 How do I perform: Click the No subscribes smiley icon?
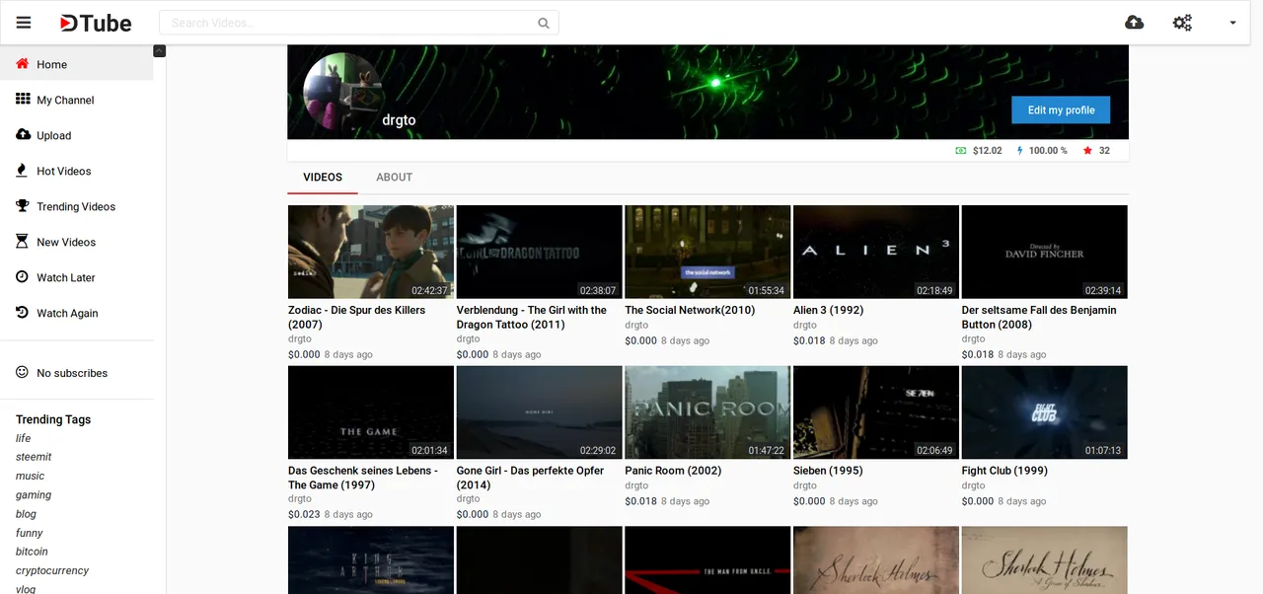23,373
